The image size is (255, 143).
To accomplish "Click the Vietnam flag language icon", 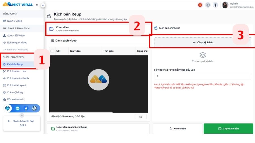I will (200, 5).
